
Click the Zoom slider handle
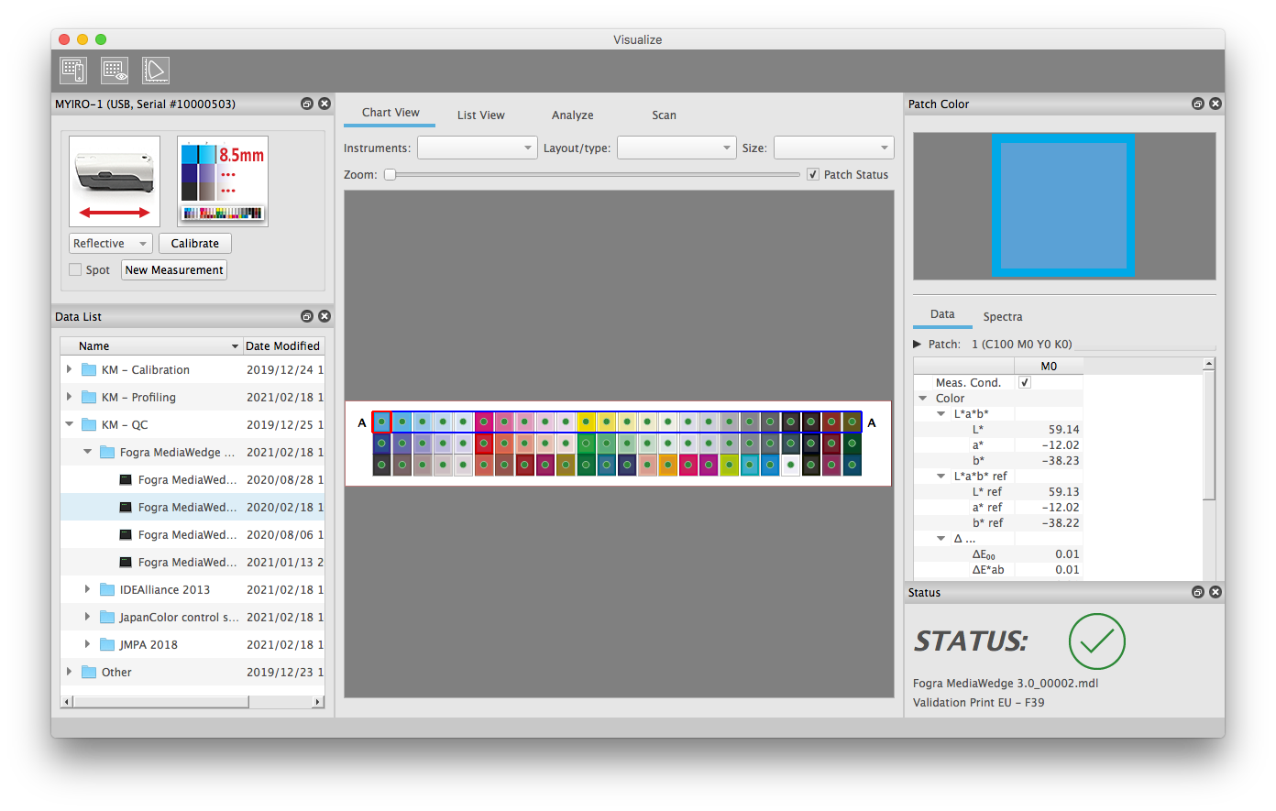390,175
